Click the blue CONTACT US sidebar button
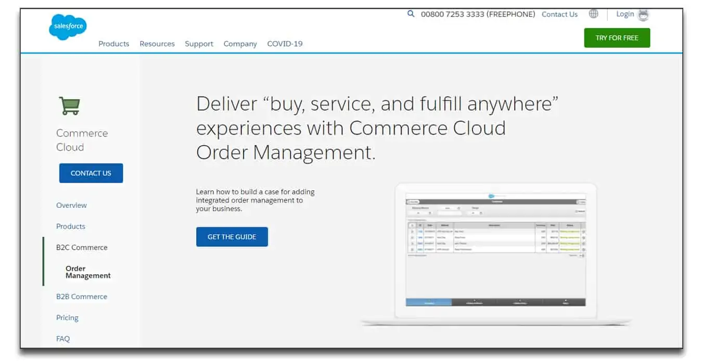 [x=91, y=173]
